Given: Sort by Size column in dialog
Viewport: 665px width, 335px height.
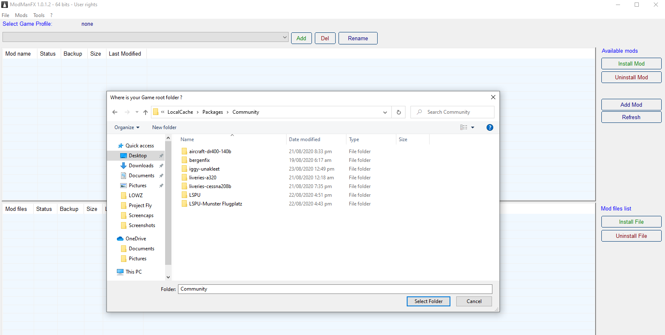Looking at the screenshot, I should (413, 139).
